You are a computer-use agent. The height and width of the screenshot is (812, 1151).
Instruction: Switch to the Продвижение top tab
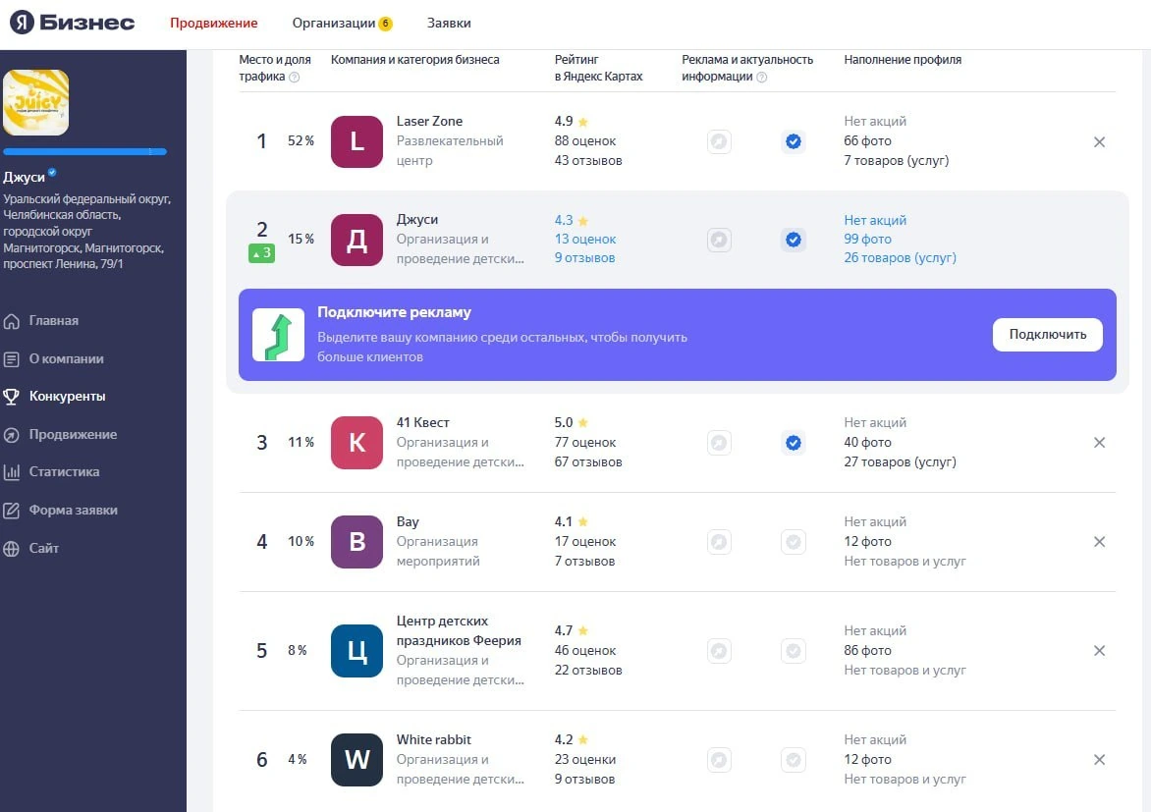pos(214,23)
